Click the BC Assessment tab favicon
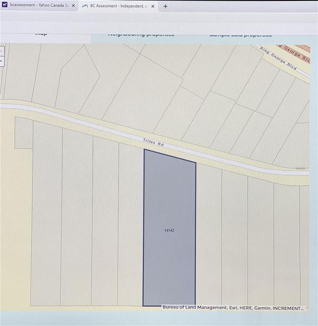 85,6
